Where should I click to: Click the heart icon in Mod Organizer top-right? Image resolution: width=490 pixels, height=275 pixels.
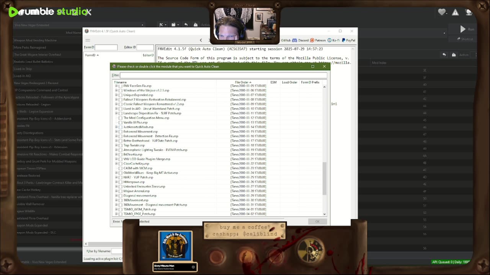pyautogui.click(x=442, y=12)
